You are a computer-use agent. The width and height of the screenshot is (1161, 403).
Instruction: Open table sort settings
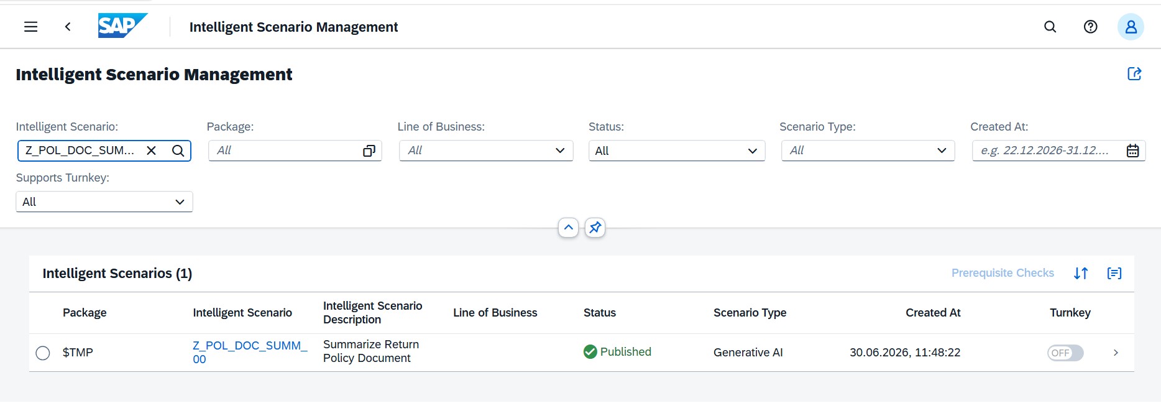[1081, 273]
